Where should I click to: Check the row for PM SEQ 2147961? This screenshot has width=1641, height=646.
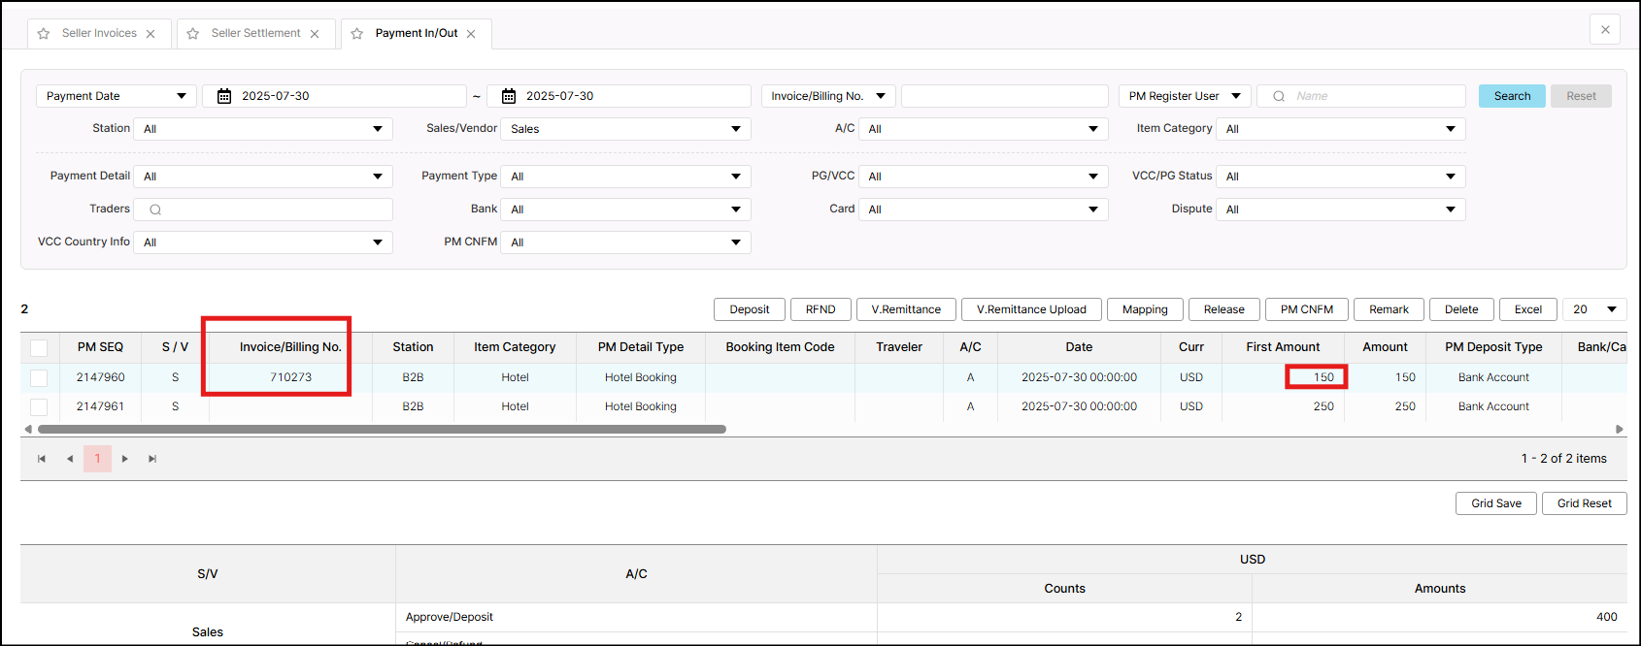[x=39, y=406]
